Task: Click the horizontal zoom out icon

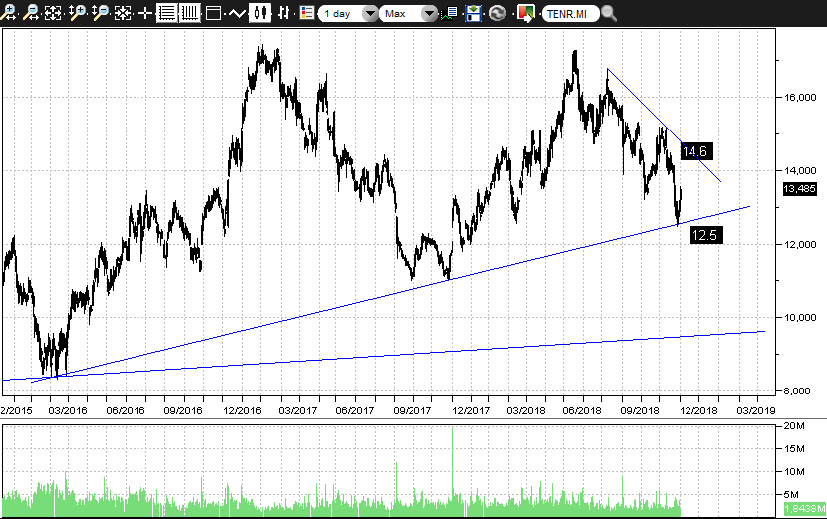Action: click(32, 13)
